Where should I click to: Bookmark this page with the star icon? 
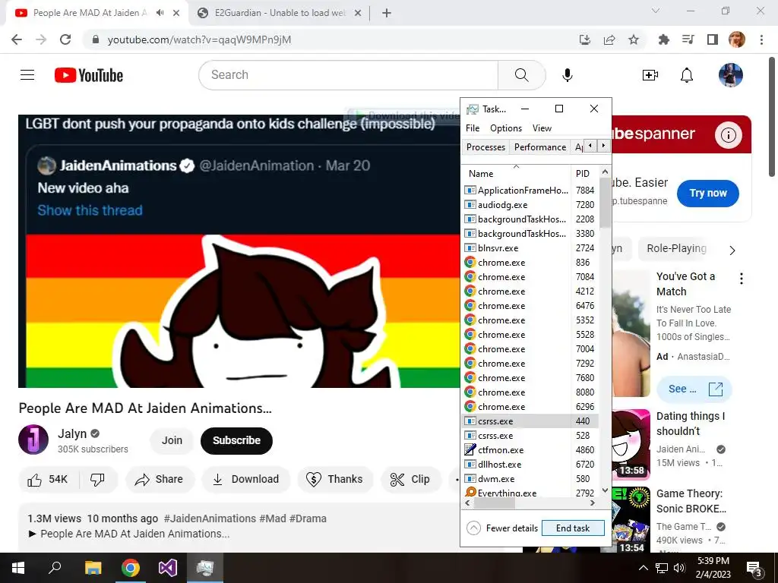tap(634, 39)
